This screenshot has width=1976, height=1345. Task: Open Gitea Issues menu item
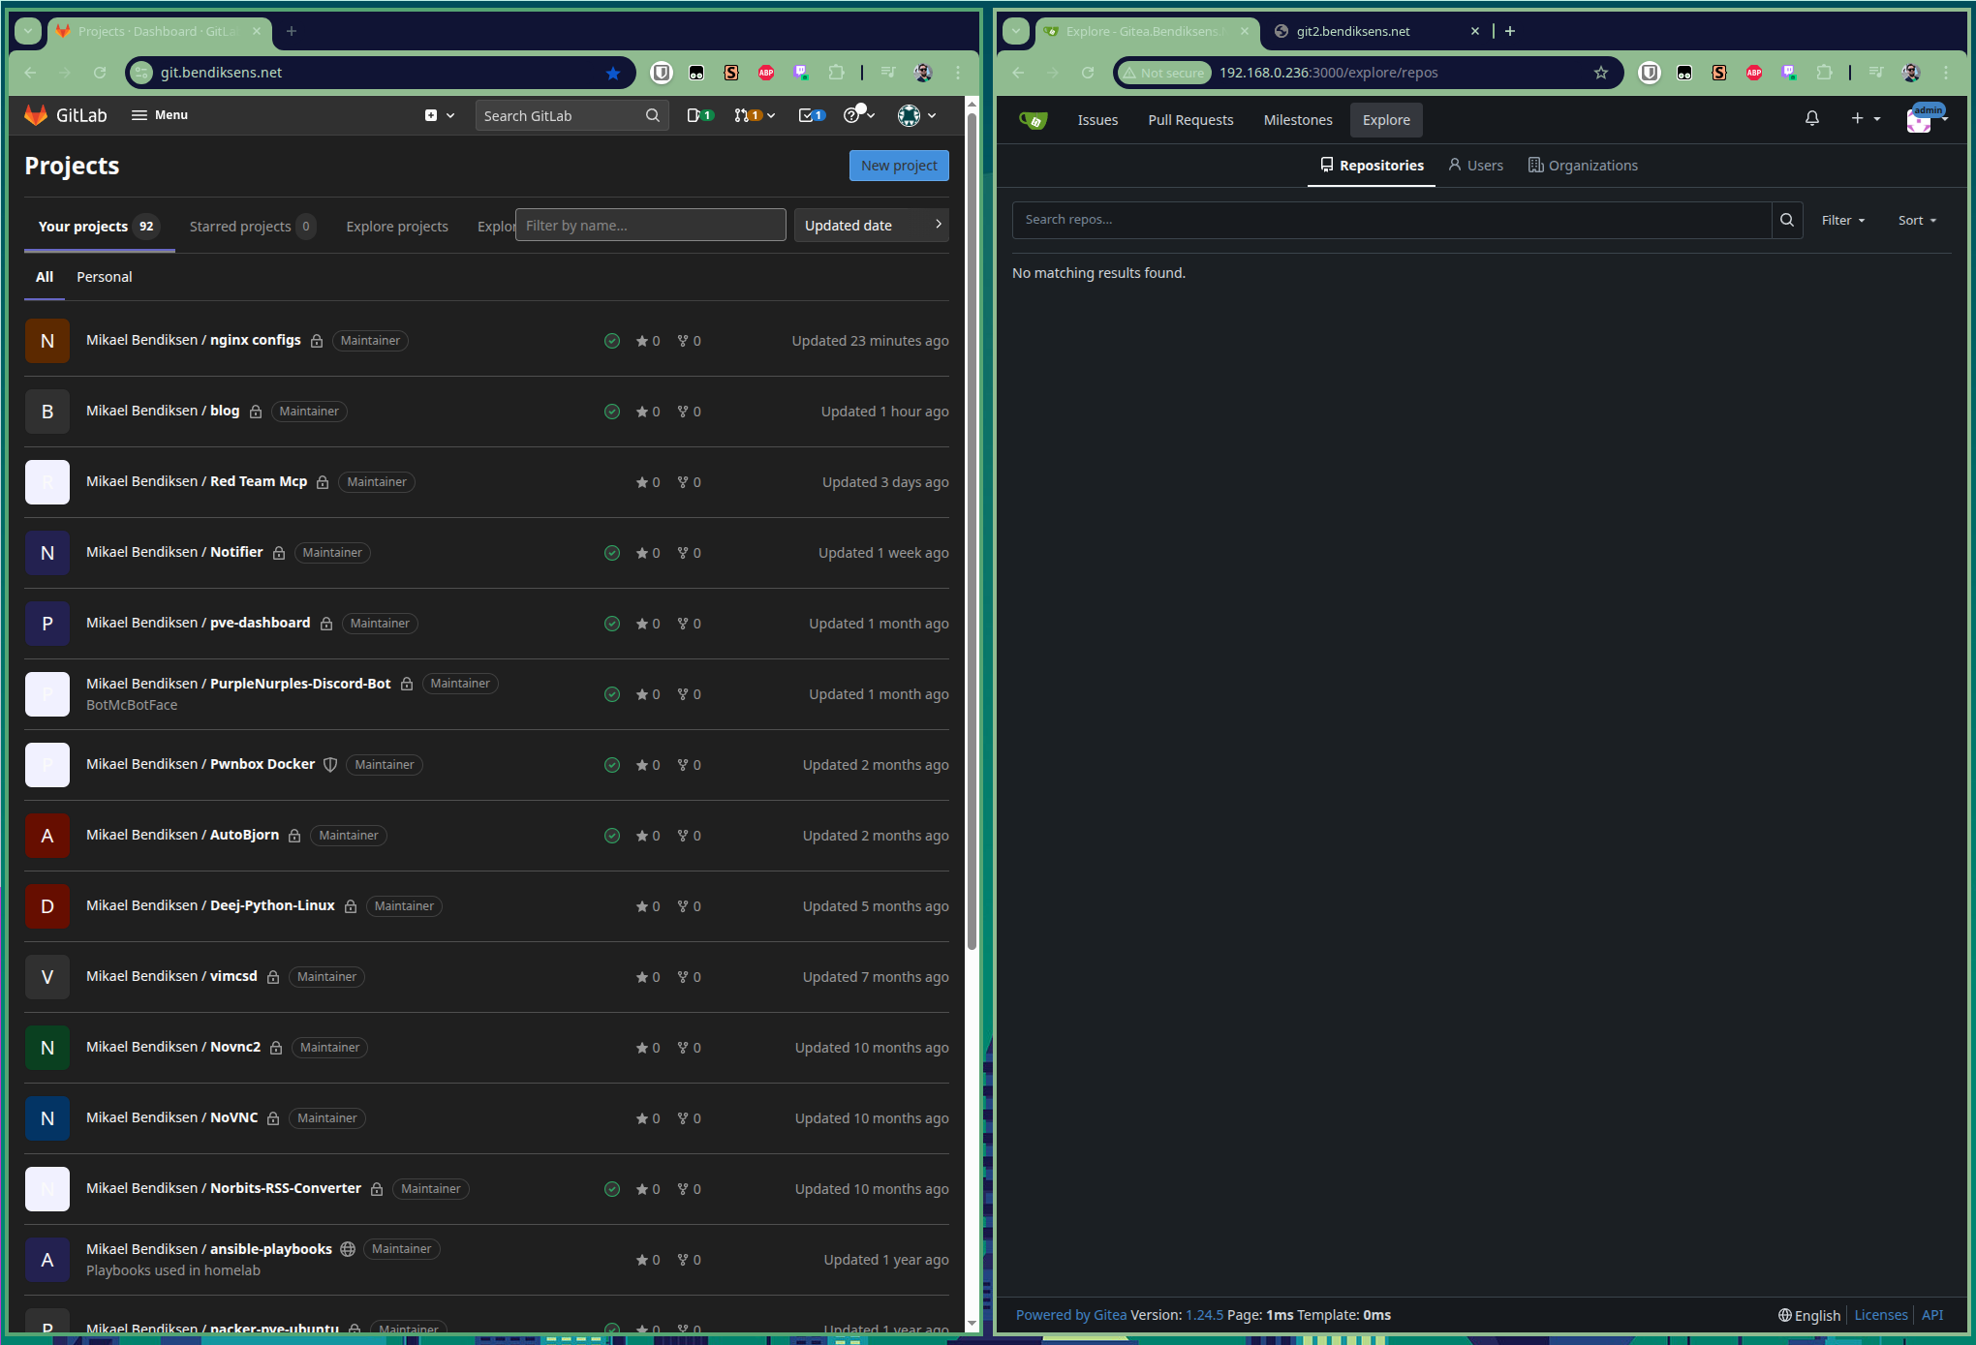[x=1097, y=120]
